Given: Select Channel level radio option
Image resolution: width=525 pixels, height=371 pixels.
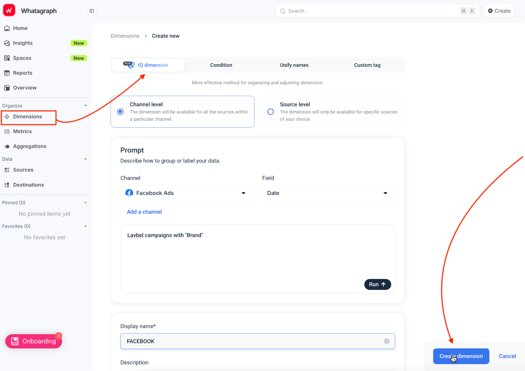Looking at the screenshot, I should [x=120, y=112].
